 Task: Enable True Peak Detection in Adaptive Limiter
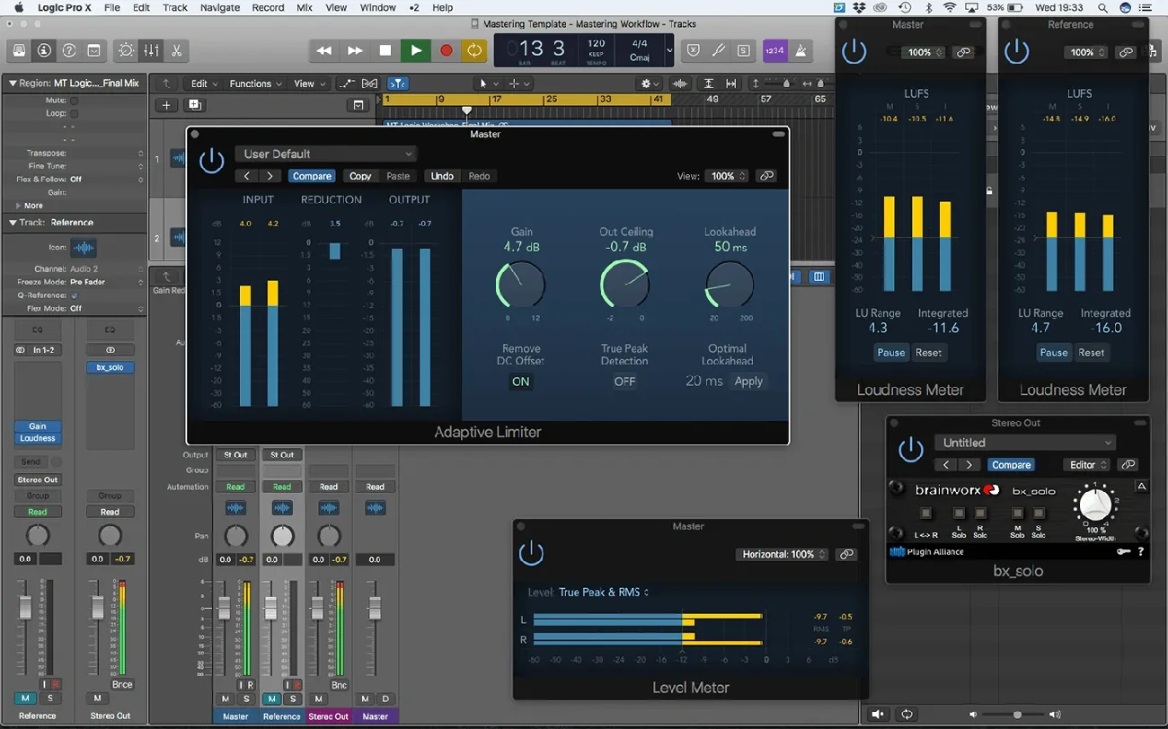coord(624,382)
